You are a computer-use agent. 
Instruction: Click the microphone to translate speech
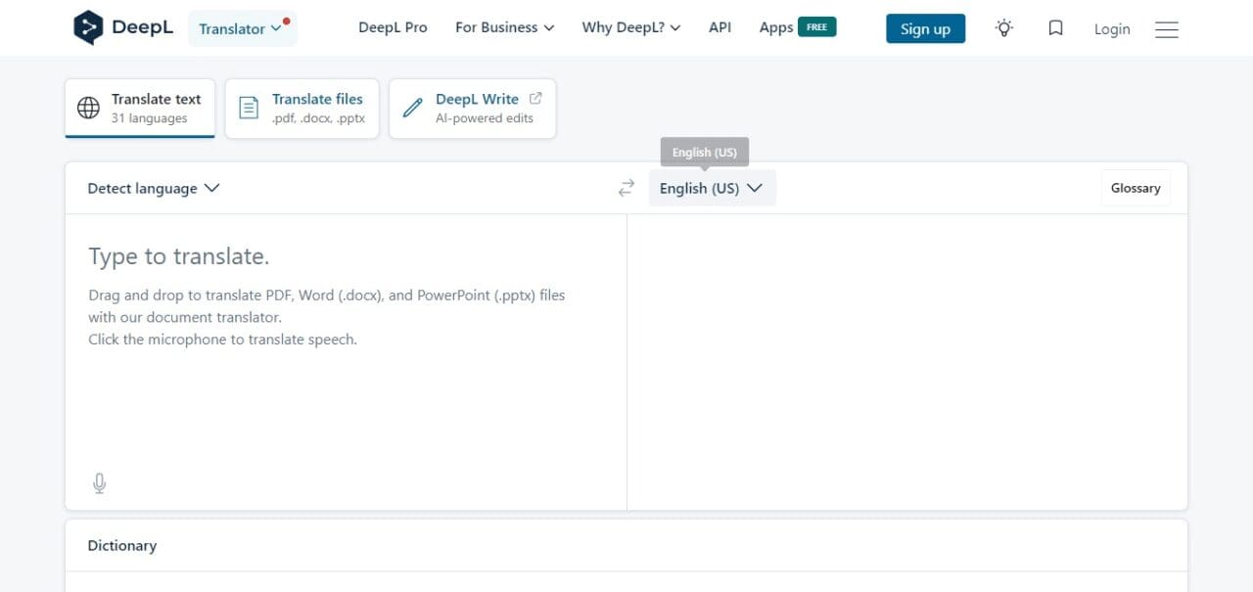(x=99, y=483)
